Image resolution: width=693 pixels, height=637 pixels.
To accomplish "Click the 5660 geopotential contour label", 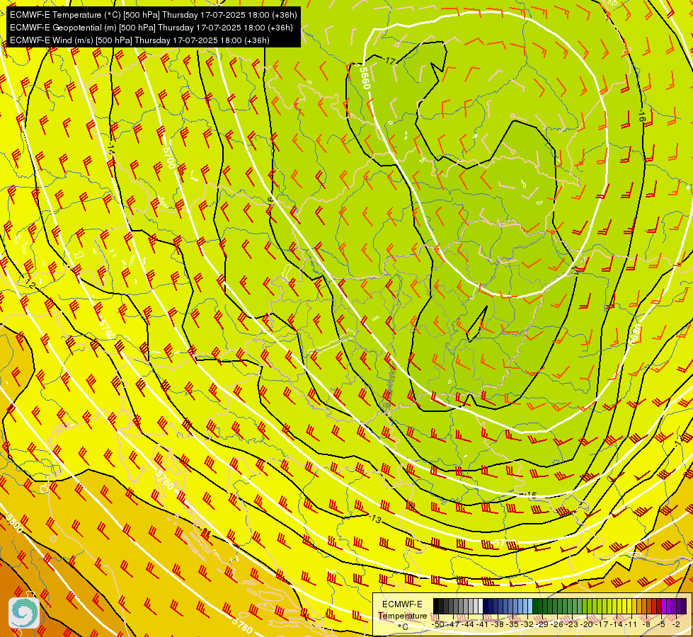I will [364, 78].
